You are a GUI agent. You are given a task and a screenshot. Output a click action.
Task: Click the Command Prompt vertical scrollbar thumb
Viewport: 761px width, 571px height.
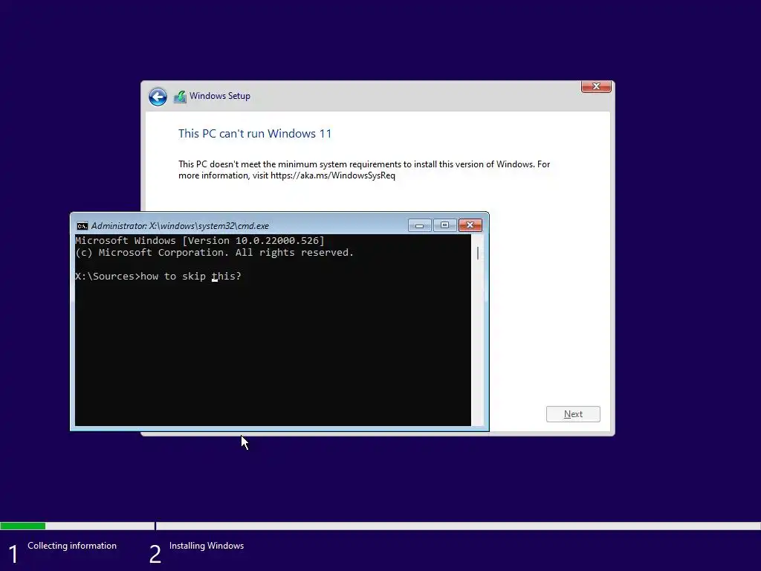(478, 253)
